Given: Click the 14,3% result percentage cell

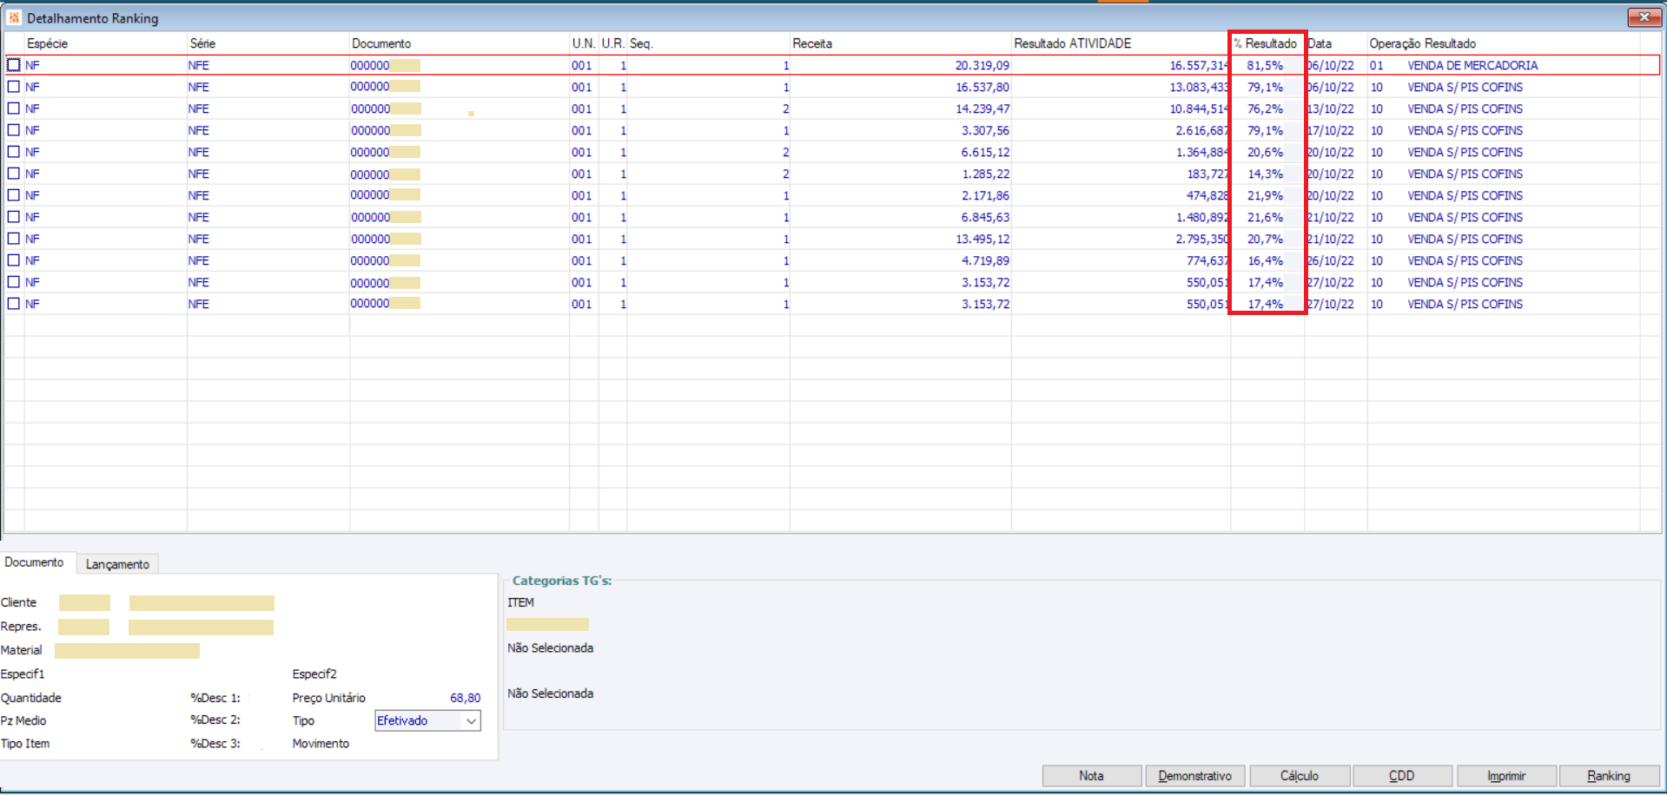Looking at the screenshot, I should tap(1266, 174).
